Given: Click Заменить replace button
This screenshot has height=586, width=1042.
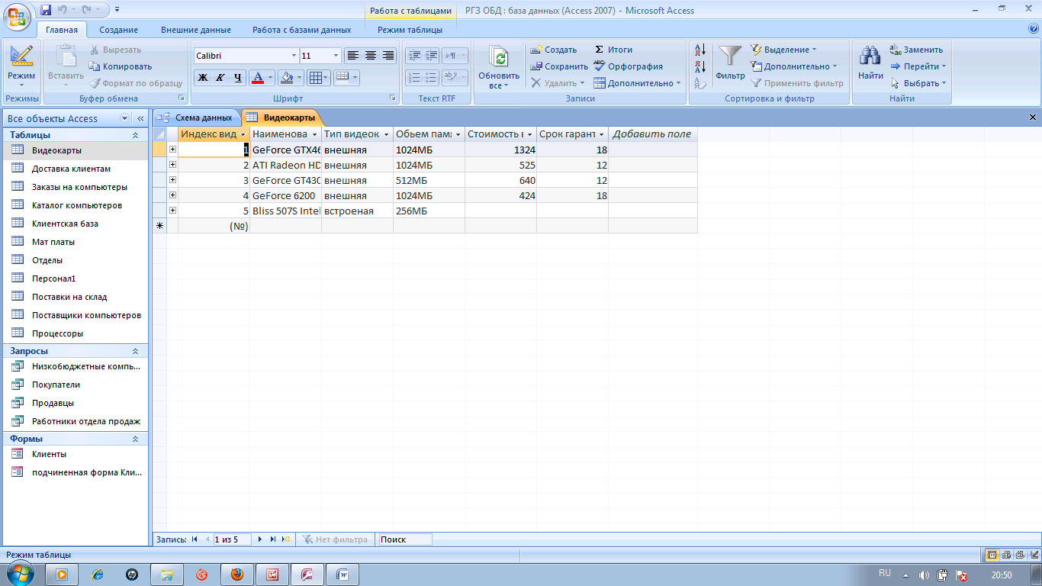Looking at the screenshot, I should point(916,50).
